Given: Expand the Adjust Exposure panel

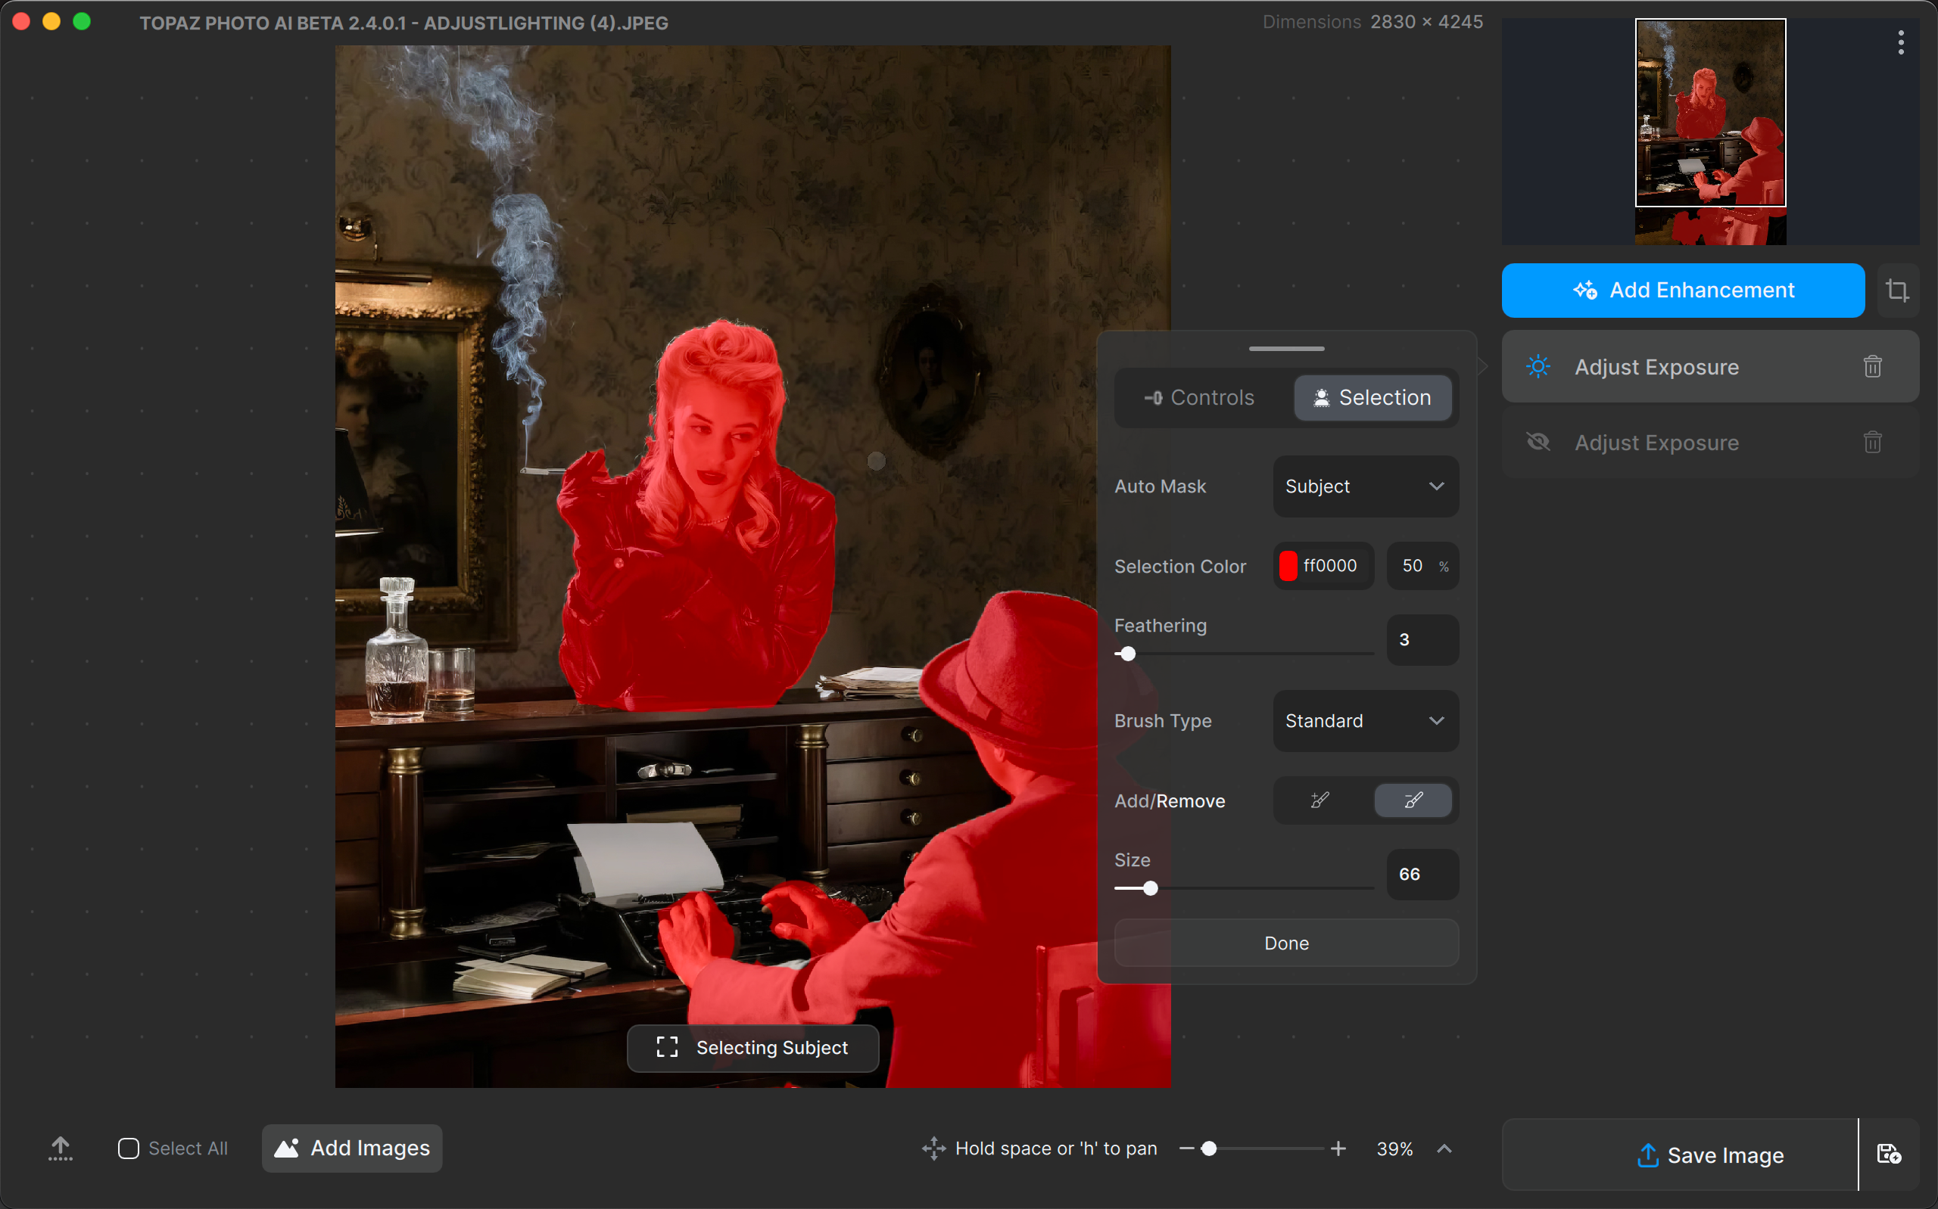Looking at the screenshot, I should point(1656,366).
